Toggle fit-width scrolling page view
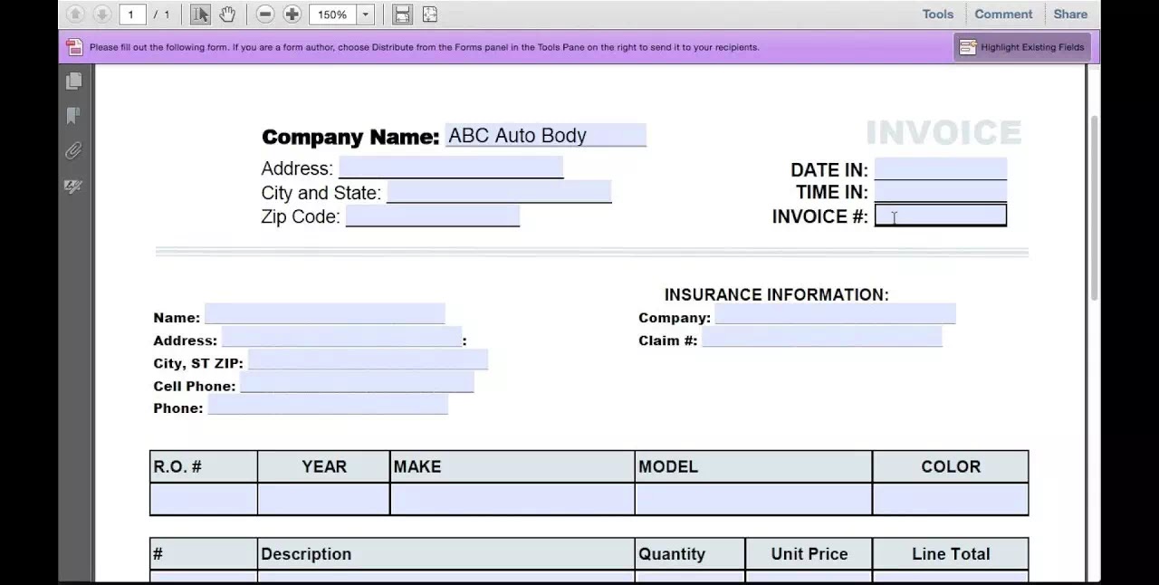1159x585 pixels. (x=403, y=14)
